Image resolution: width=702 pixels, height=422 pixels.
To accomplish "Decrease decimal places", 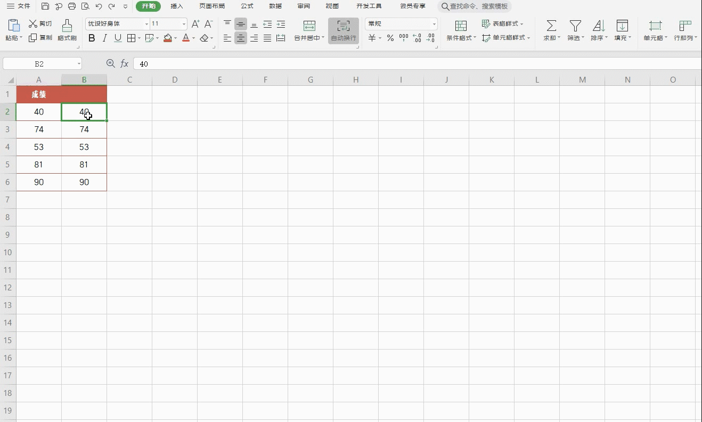I will click(431, 38).
